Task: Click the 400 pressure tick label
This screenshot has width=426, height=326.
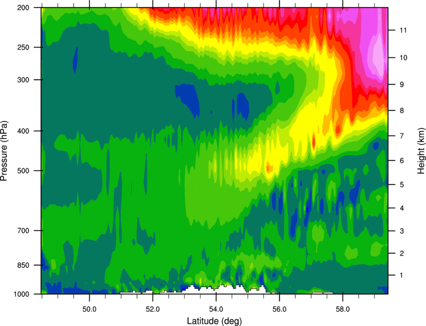Action: point(24,131)
